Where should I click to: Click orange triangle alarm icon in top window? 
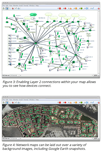coord(71,8)
